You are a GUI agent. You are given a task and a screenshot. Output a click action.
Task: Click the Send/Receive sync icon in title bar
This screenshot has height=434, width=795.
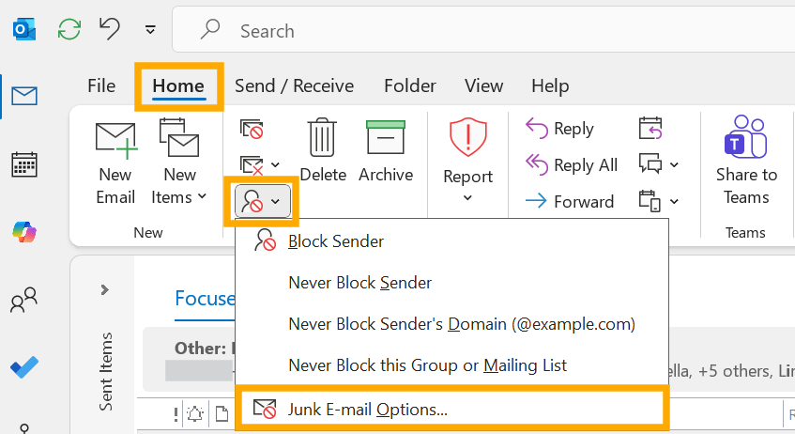tap(69, 29)
